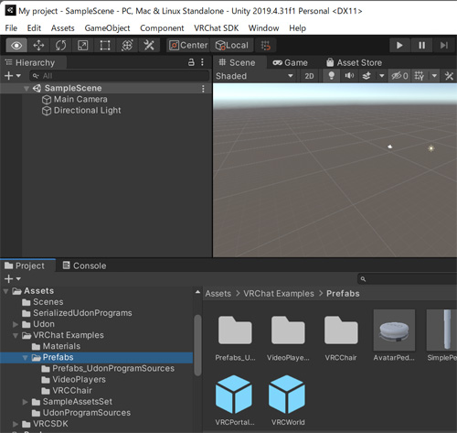Click the Hierarchy search field
Image resolution: width=457 pixels, height=433 pixels.
click(120, 76)
